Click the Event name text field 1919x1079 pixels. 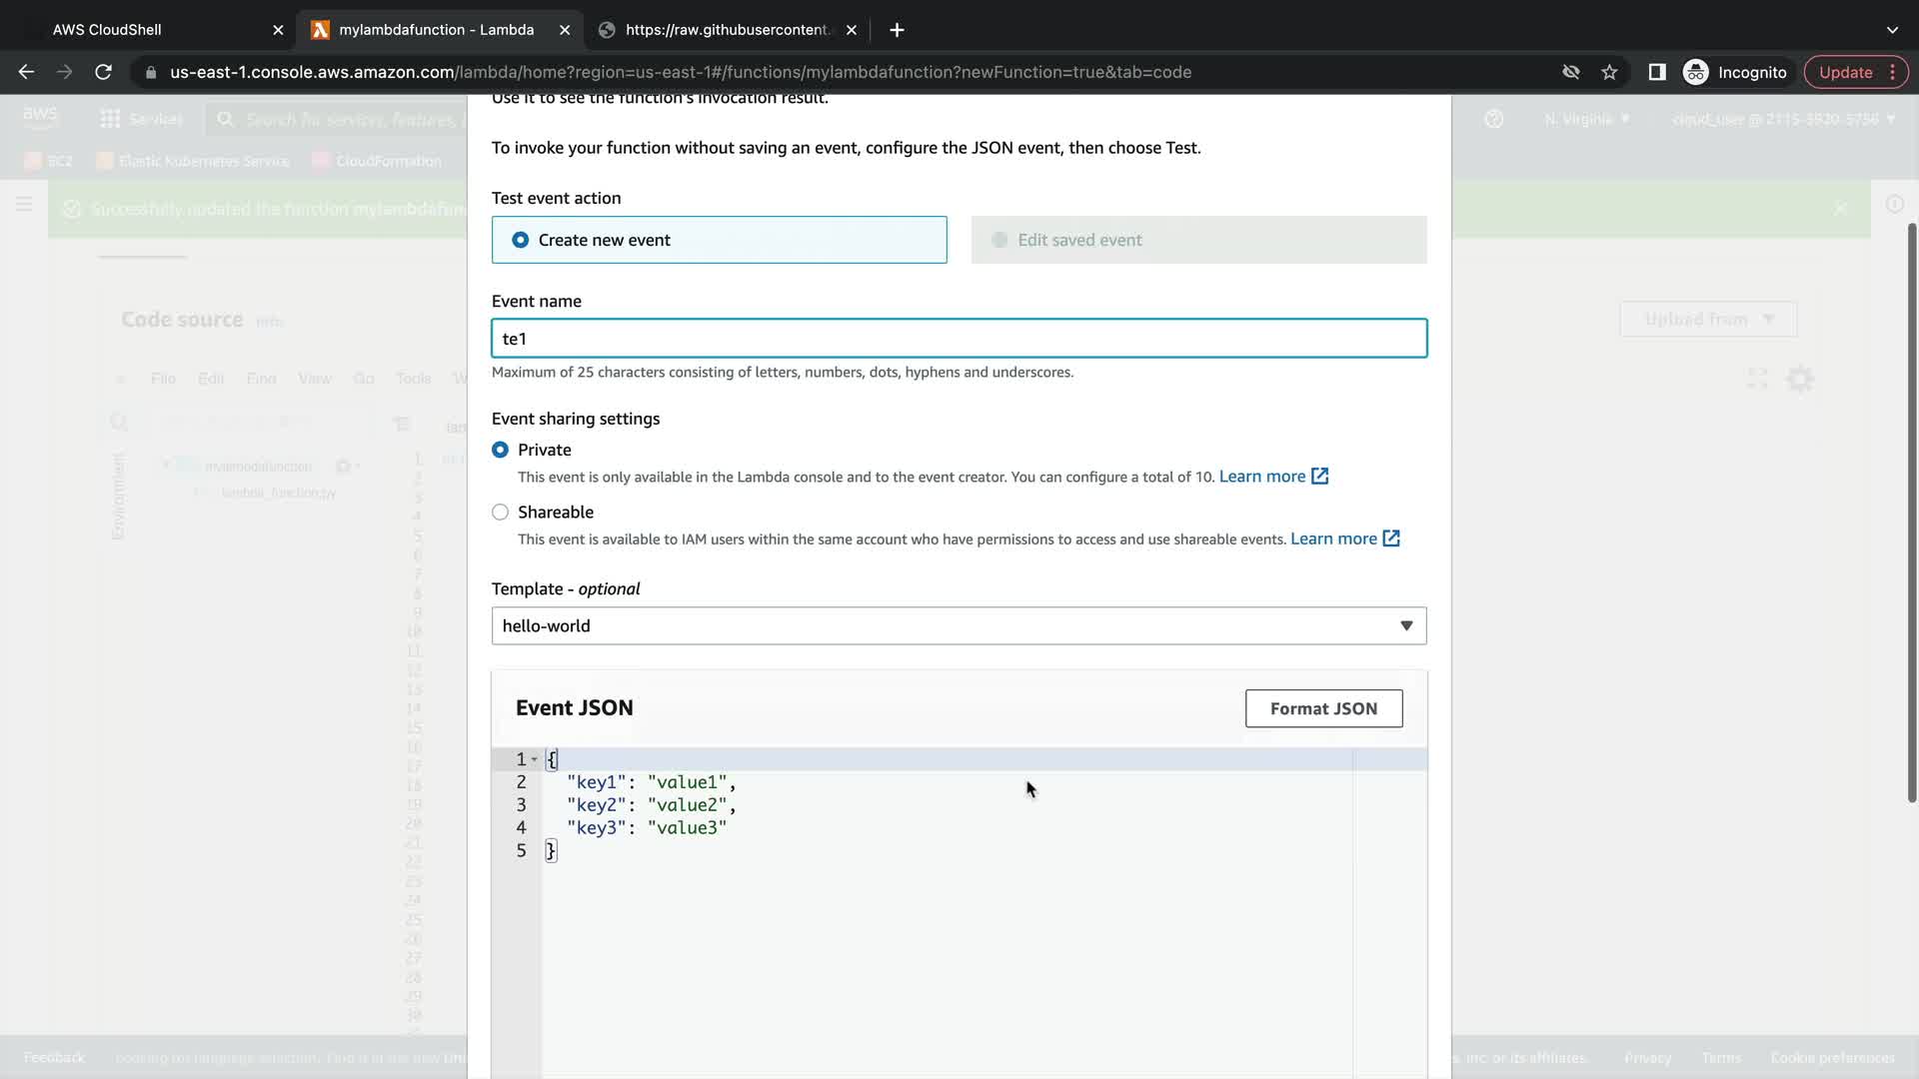tap(959, 339)
